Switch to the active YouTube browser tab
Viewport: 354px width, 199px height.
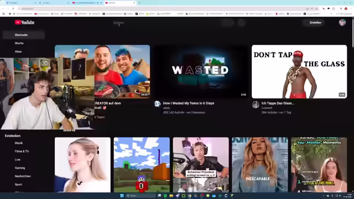click(120, 3)
